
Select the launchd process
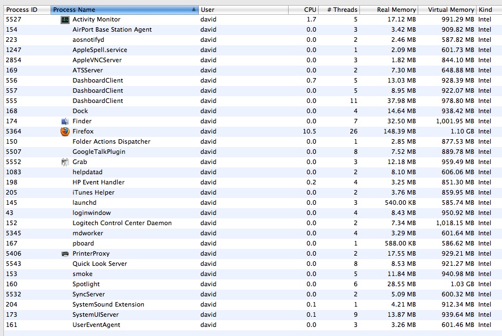click(84, 203)
